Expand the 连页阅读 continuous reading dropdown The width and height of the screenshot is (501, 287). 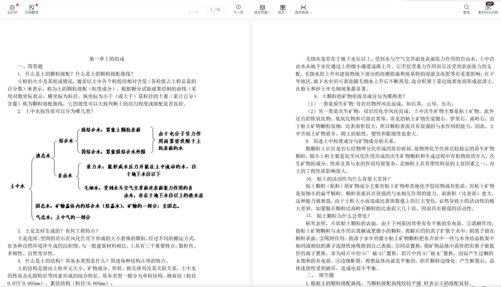(303, 9)
